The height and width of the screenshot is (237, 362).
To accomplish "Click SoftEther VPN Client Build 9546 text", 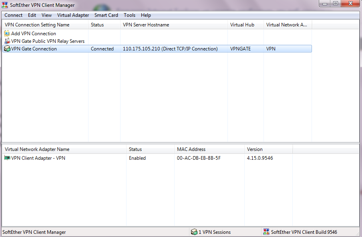I will click(304, 232).
